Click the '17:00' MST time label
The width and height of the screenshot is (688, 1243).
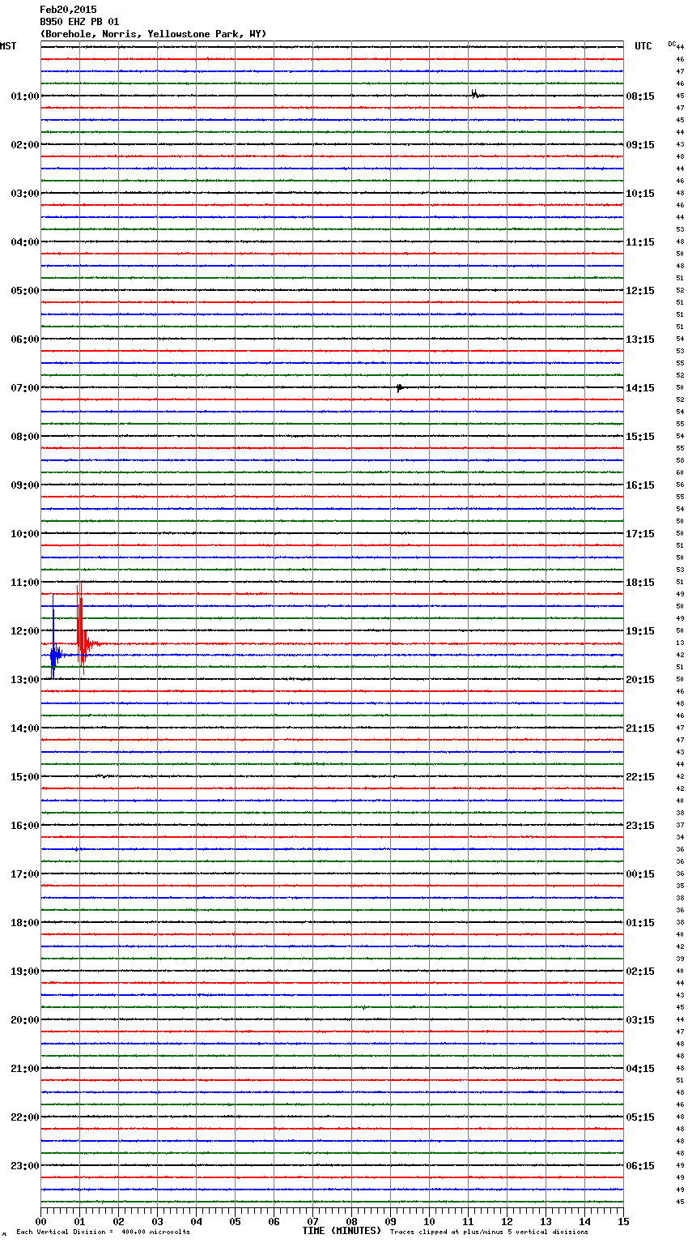pyautogui.click(x=25, y=874)
